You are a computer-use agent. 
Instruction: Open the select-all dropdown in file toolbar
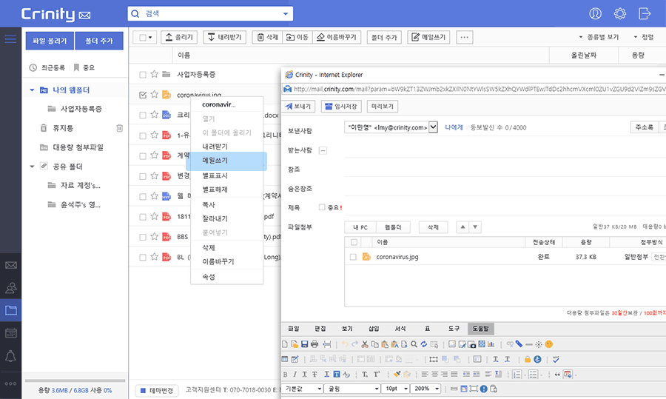[150, 38]
